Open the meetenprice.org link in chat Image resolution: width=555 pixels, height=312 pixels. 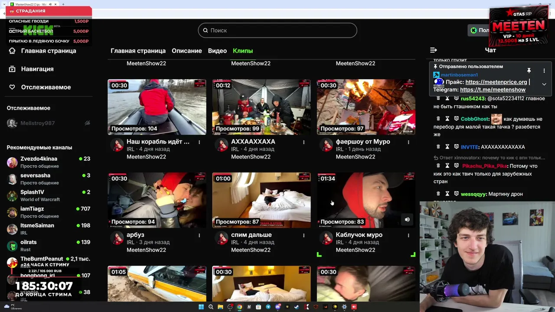coord(496,82)
